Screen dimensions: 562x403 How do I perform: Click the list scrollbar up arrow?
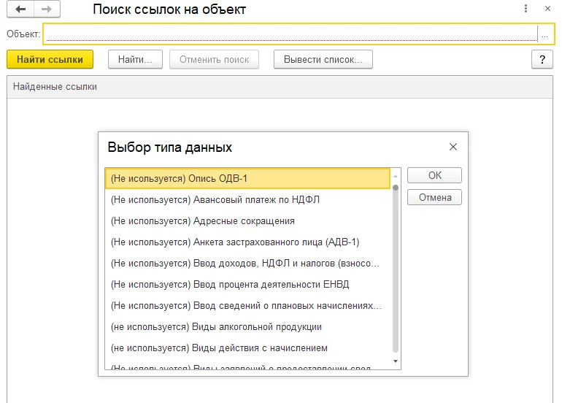[x=396, y=176]
